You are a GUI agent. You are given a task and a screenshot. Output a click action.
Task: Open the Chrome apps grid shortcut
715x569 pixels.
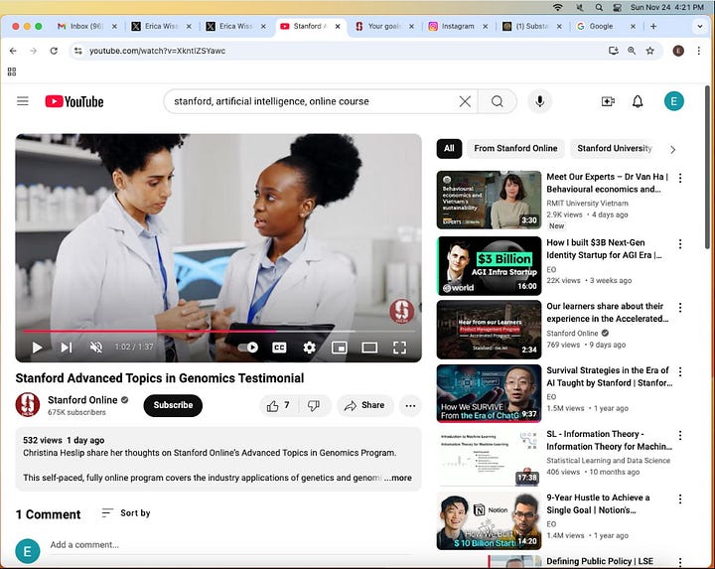pos(12,71)
